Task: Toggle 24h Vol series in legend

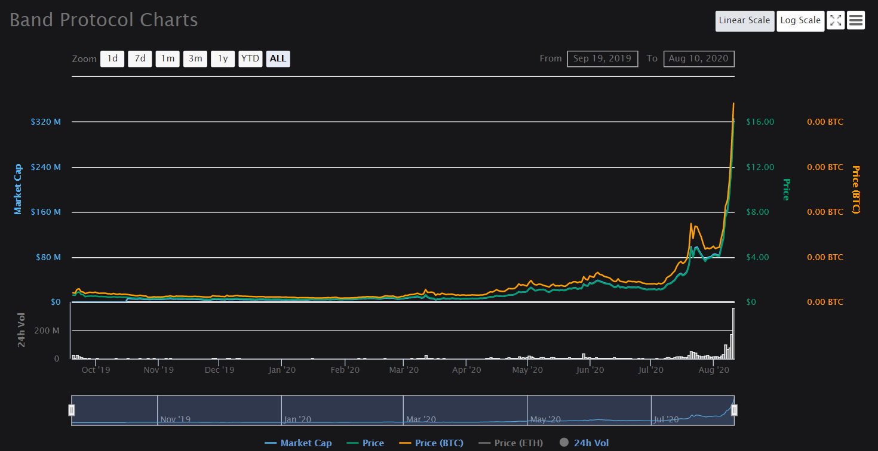Action: 584,443
